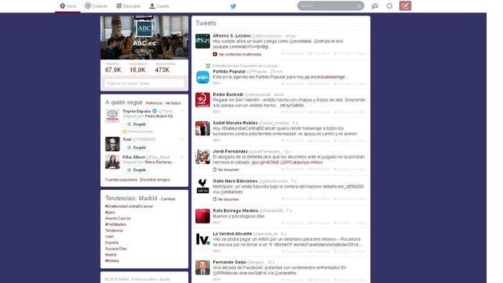Viewport: 503px width, 283px height.
Task: Open Partido Popular logo avatar
Action: coord(203,77)
